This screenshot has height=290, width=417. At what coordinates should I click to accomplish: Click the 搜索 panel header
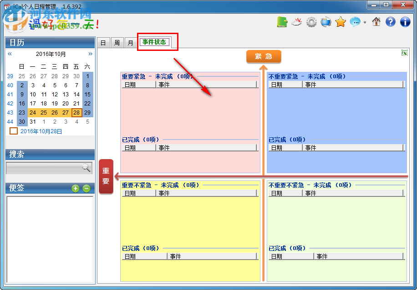coord(50,154)
